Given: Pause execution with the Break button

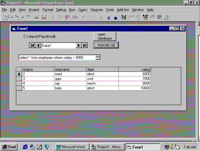Looking at the screenshot, I should (109, 18).
